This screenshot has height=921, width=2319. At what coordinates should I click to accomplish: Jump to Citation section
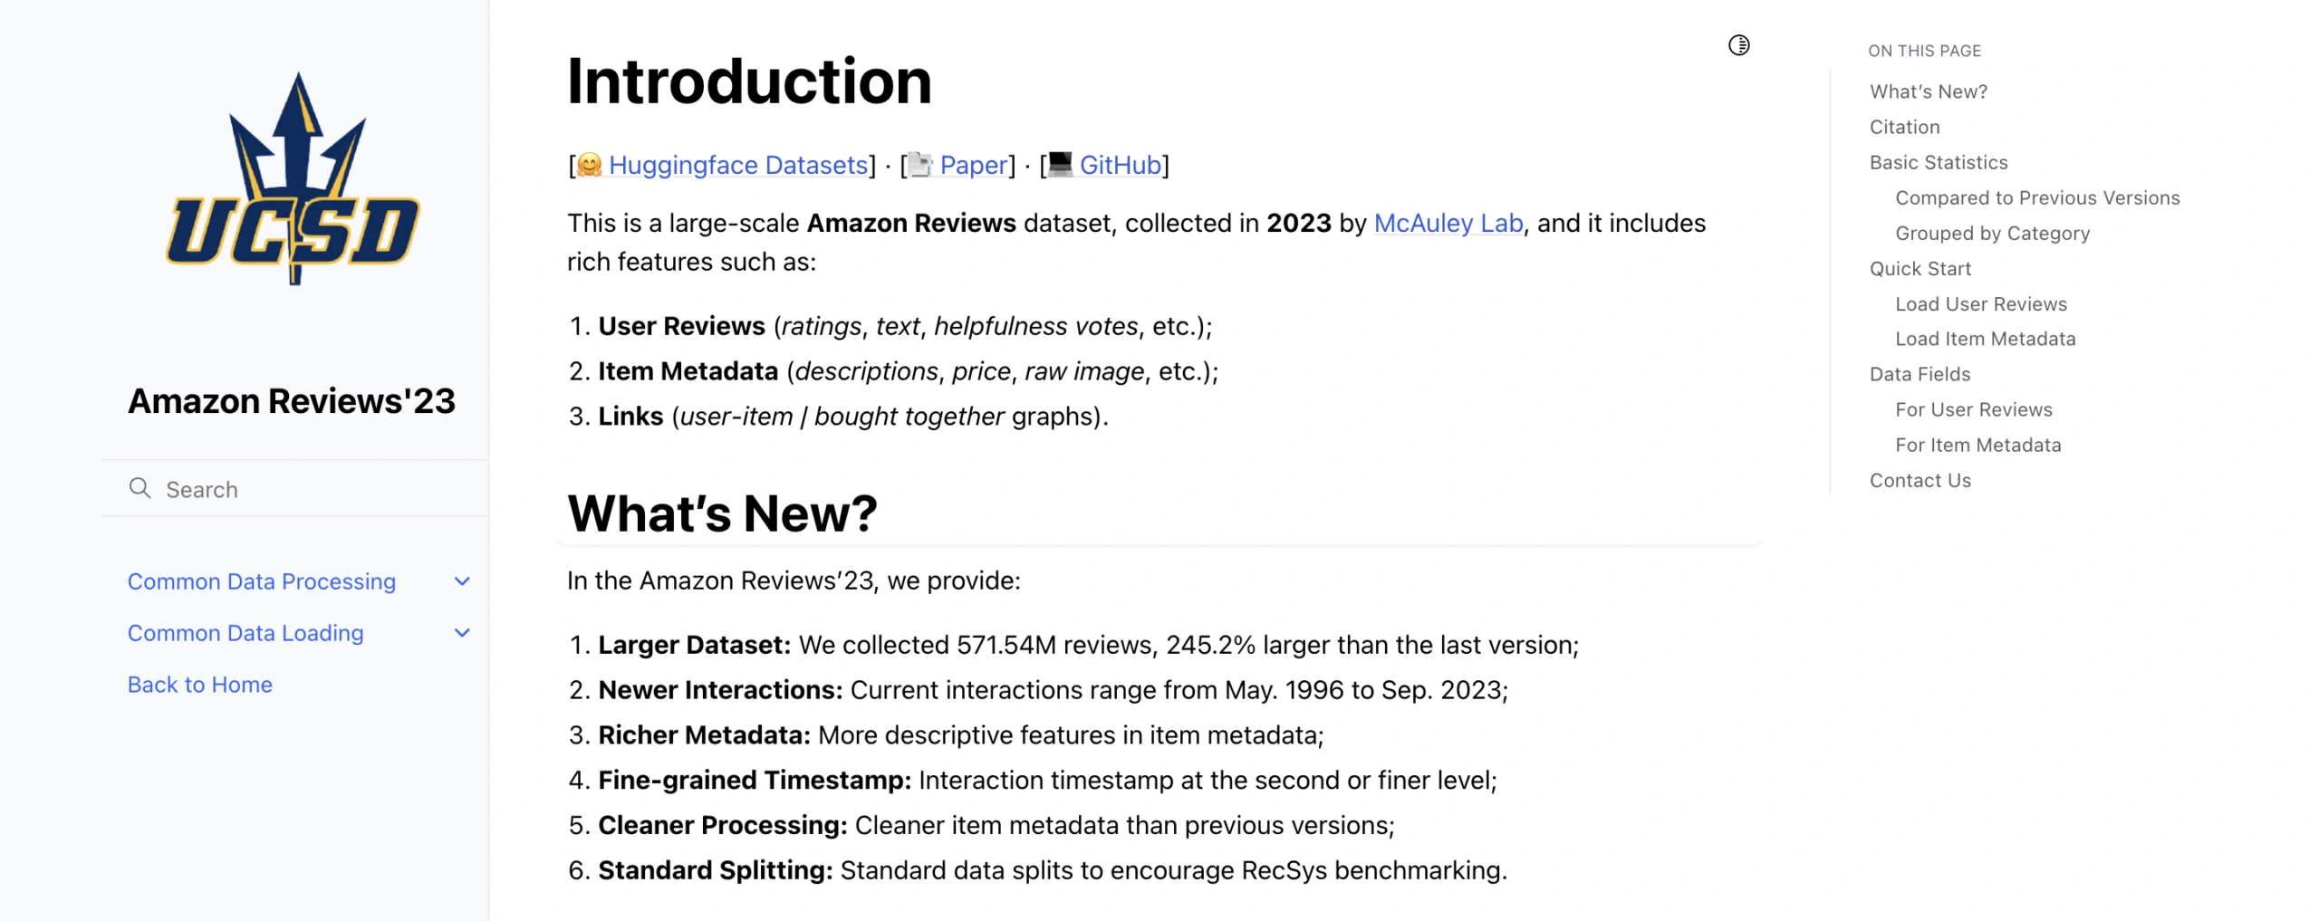point(1903,127)
